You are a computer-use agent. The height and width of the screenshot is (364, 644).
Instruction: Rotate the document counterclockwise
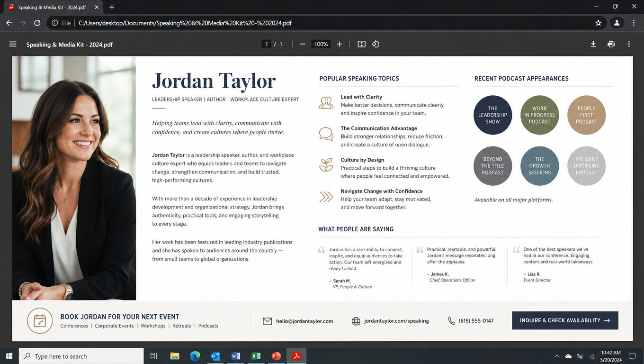click(376, 44)
